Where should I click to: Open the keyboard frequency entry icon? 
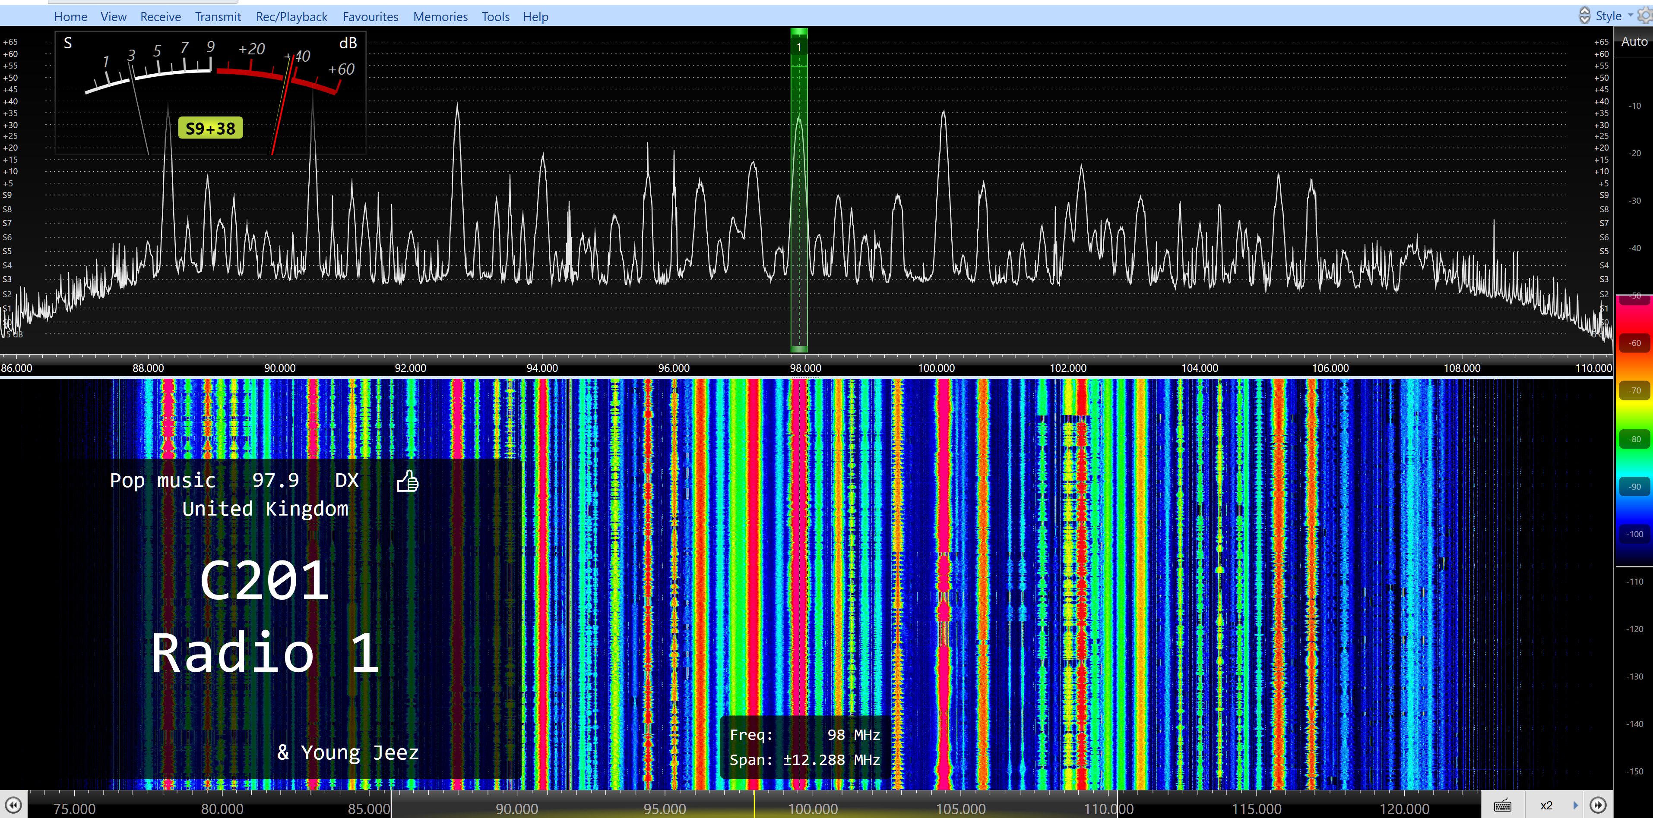tap(1502, 805)
